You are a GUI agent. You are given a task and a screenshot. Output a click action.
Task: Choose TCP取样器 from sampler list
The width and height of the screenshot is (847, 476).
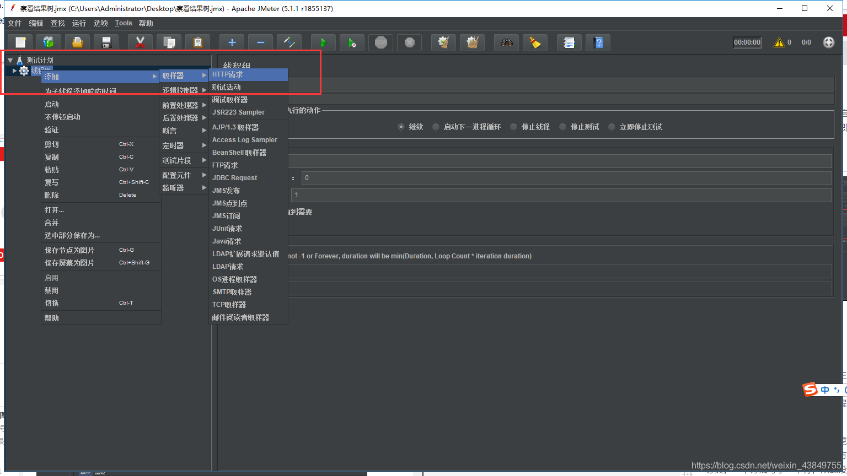(x=249, y=305)
